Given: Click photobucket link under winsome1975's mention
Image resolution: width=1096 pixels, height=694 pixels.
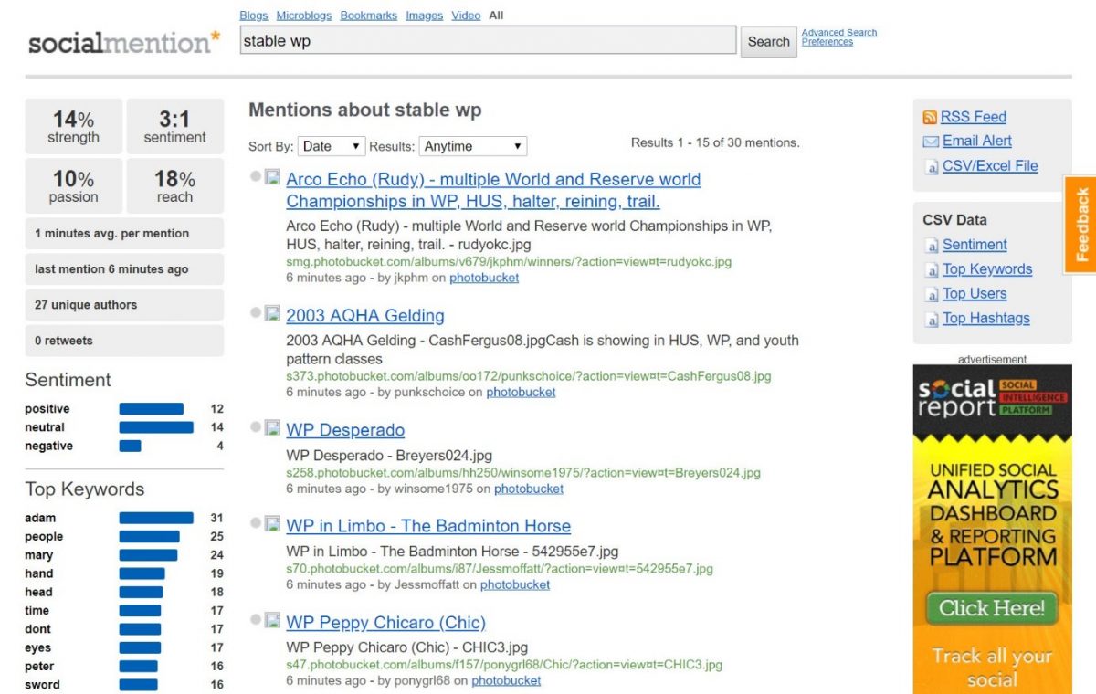Looking at the screenshot, I should pos(529,489).
